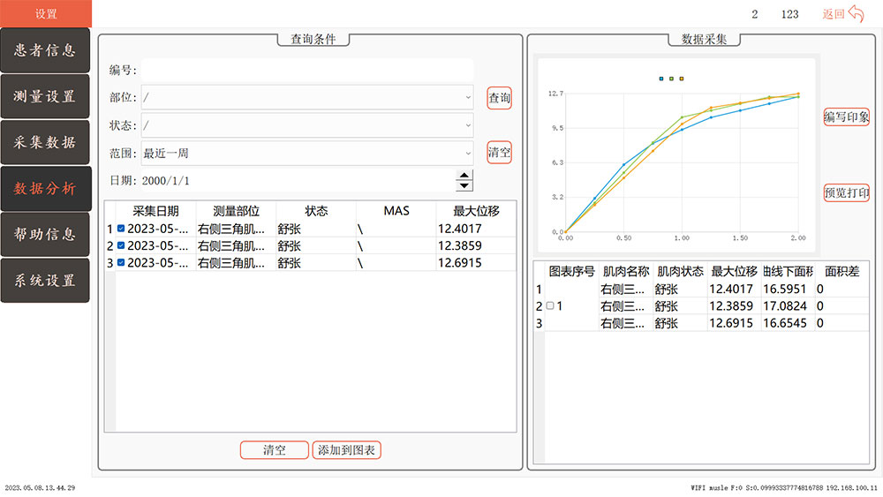Toggle checkbox for first record 12.4017
883x497 pixels.
point(121,229)
